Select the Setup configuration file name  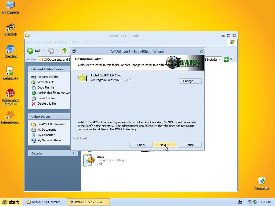(100, 157)
